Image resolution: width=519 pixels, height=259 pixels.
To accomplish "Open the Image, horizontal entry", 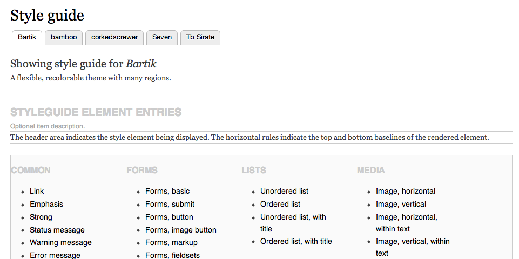I will 406,191.
